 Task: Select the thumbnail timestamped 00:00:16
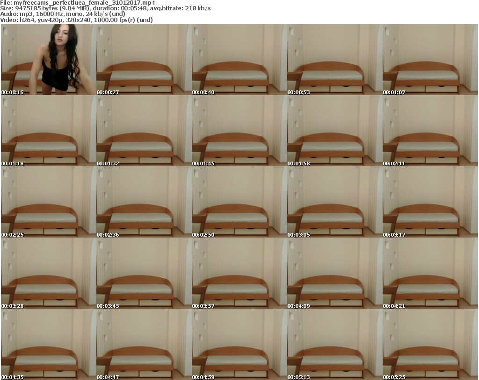(48, 60)
